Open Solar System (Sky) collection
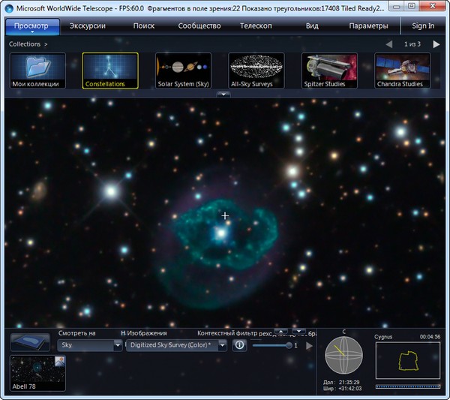Viewport: 450px width, 400px height. tap(183, 71)
